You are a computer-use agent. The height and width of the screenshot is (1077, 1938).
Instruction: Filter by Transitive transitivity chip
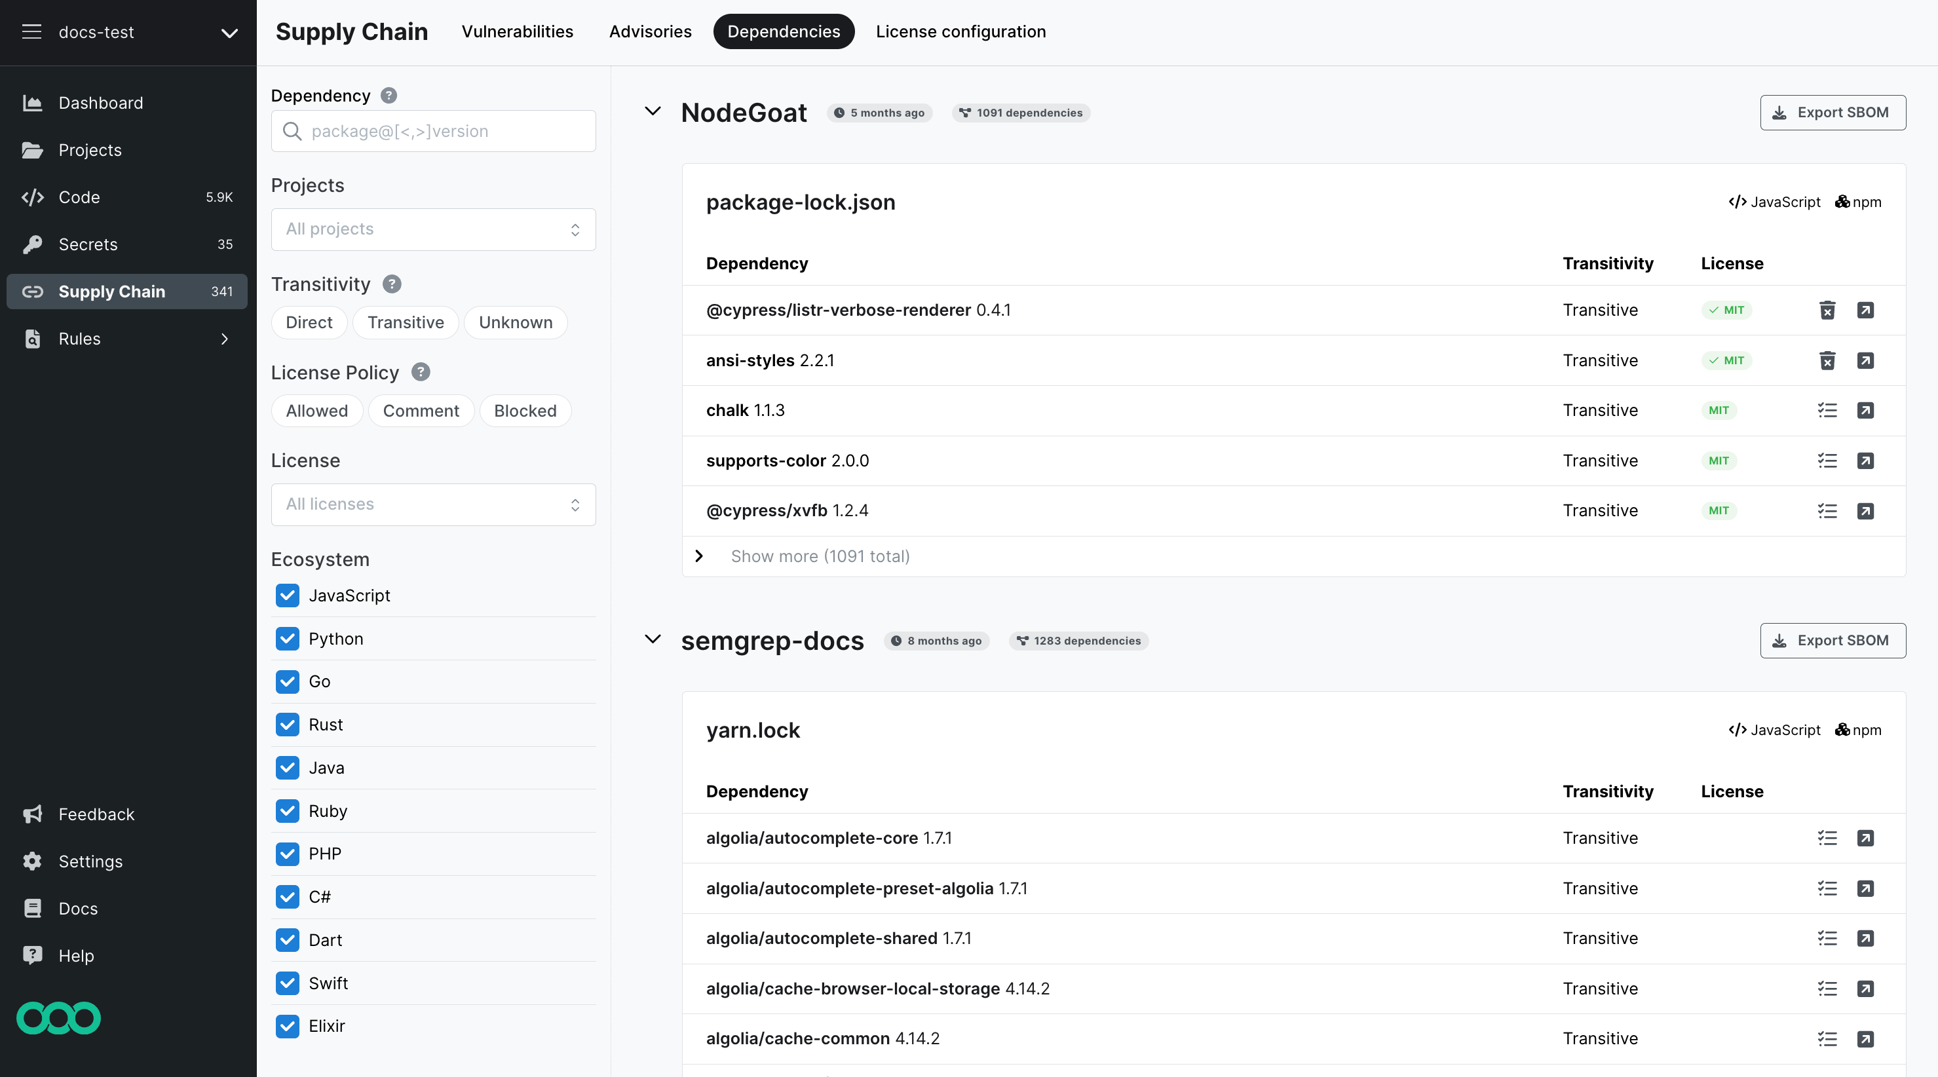(405, 323)
